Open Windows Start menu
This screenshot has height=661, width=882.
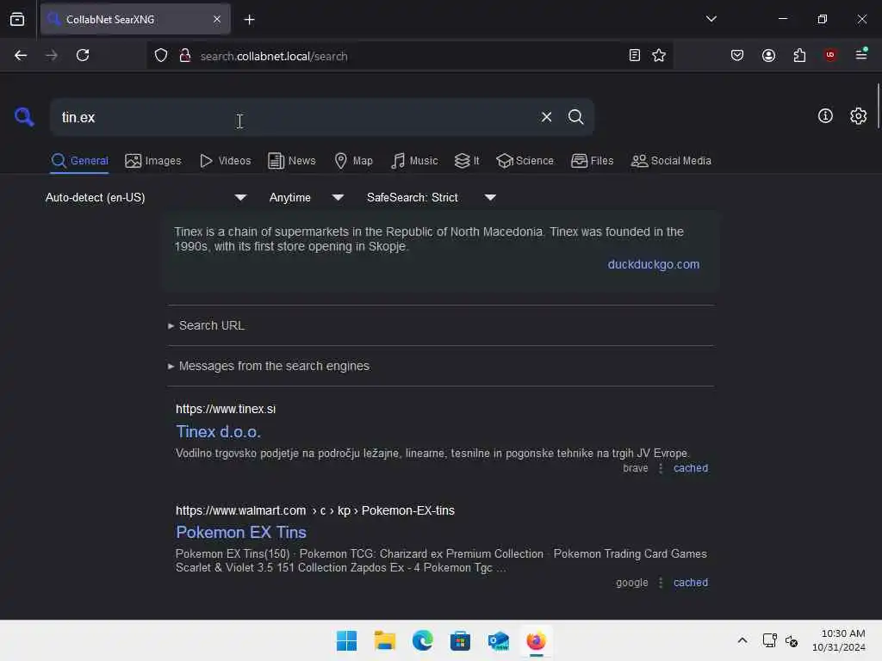(x=346, y=640)
